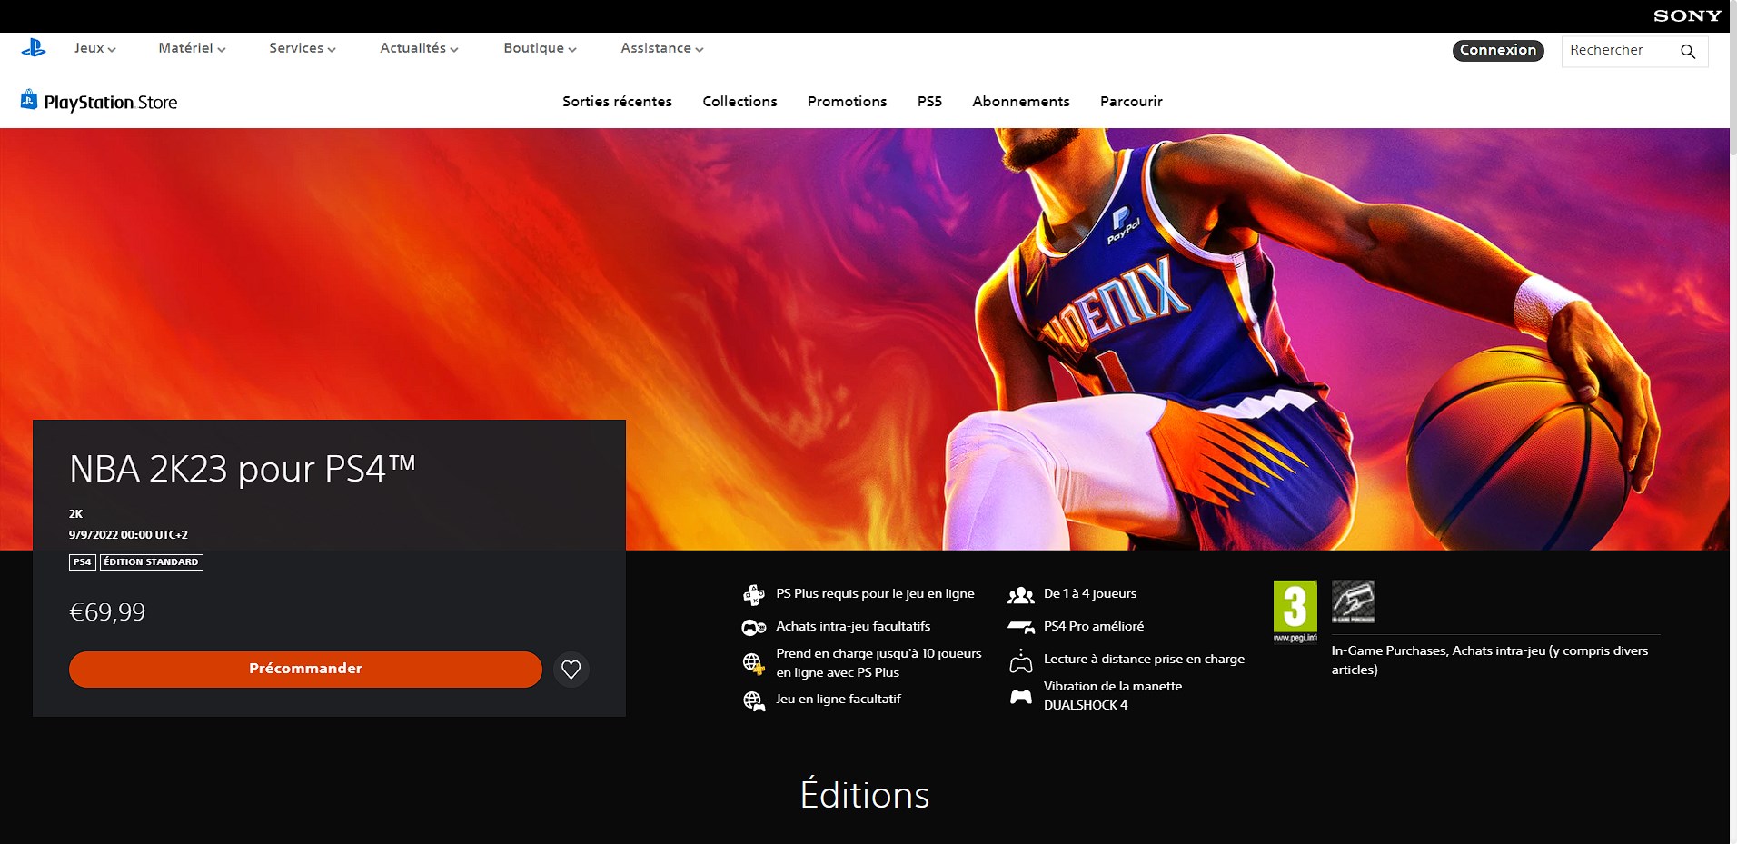
Task: Expand the Assistance dropdown menu
Action: [x=661, y=48]
